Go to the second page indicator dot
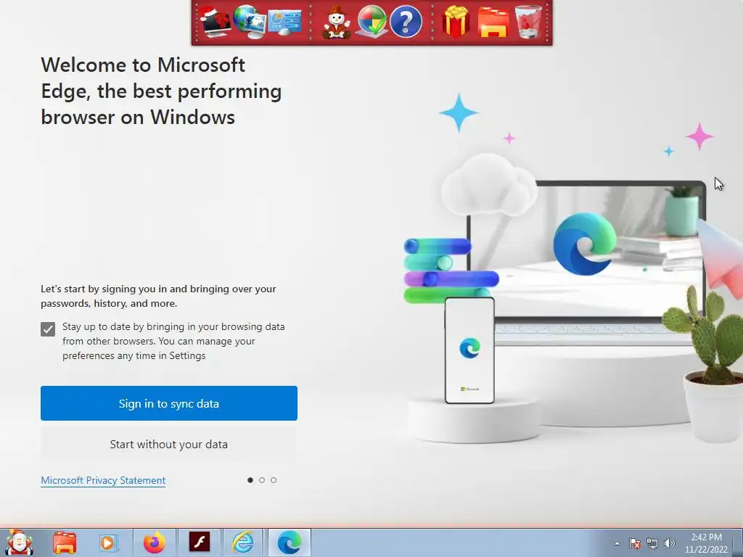The height and width of the screenshot is (557, 743). (262, 480)
